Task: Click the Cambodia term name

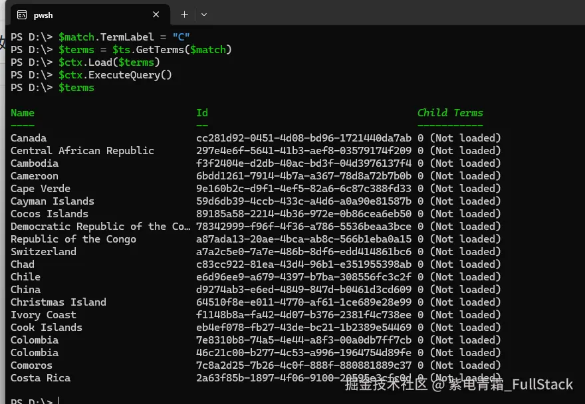Action: click(35, 163)
